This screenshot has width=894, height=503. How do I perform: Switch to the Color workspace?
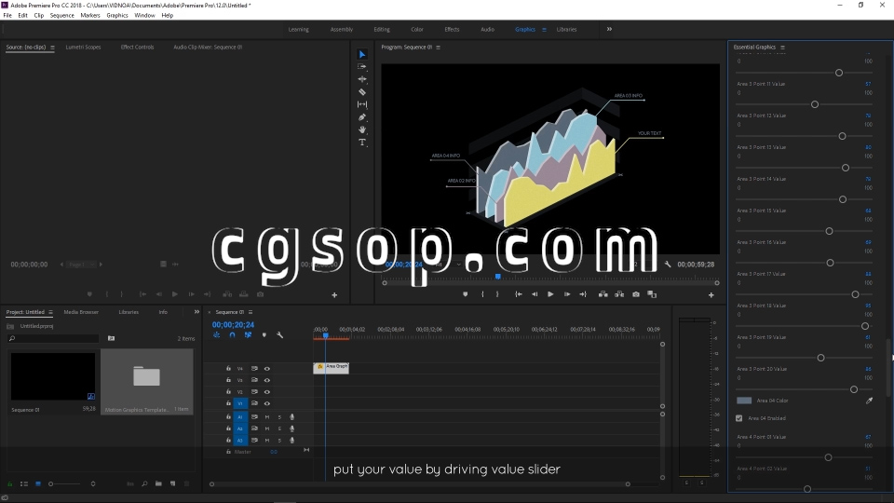pos(417,29)
